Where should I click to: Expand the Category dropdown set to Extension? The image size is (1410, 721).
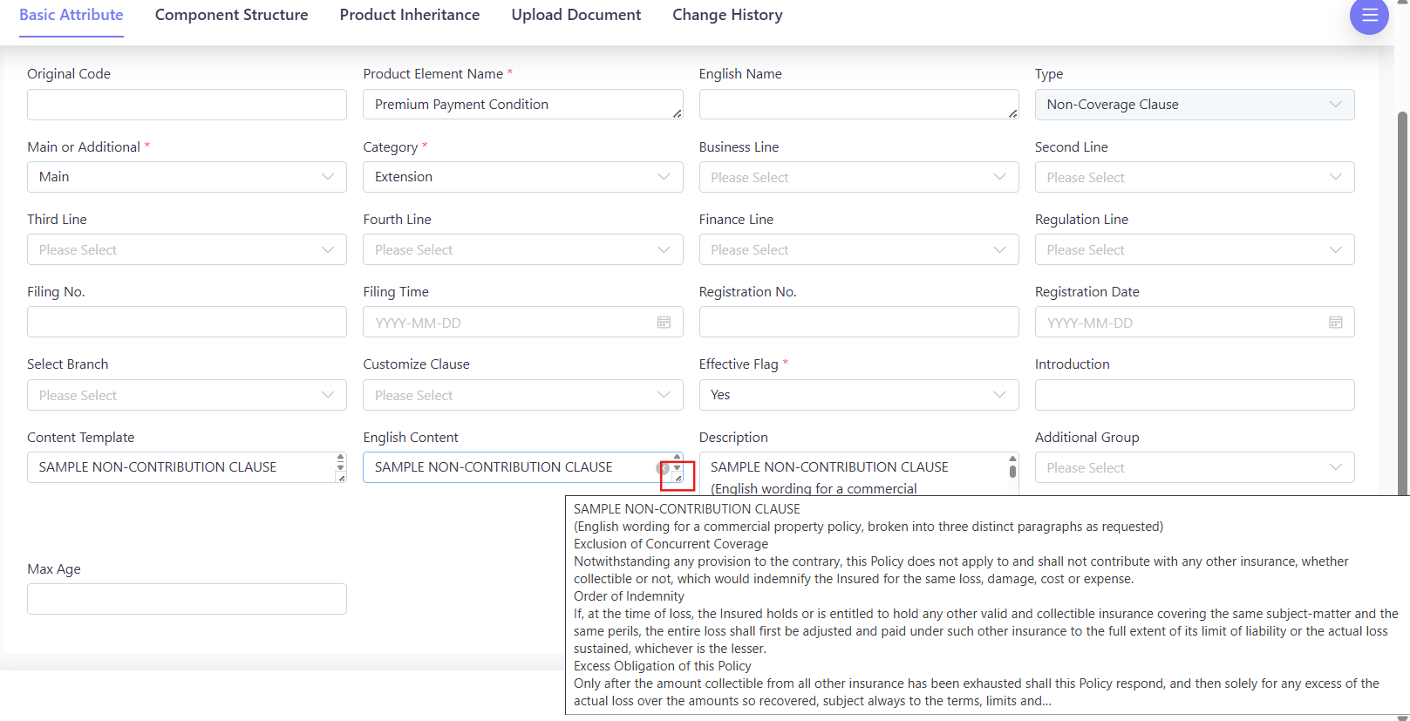tap(522, 177)
